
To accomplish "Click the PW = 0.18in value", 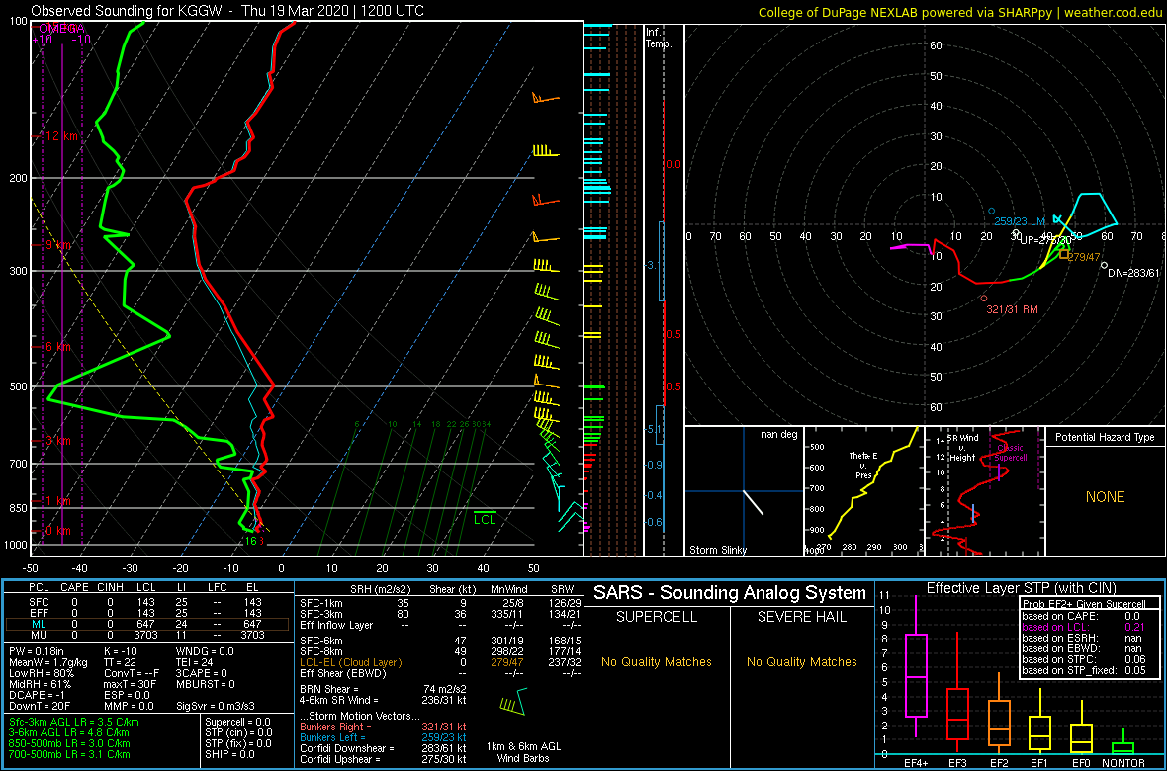I will point(37,652).
